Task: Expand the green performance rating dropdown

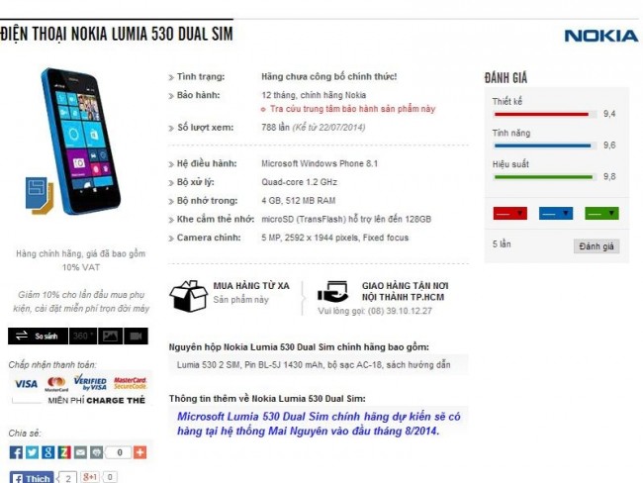Action: pos(601,214)
